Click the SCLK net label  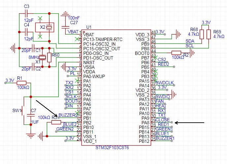point(71,97)
